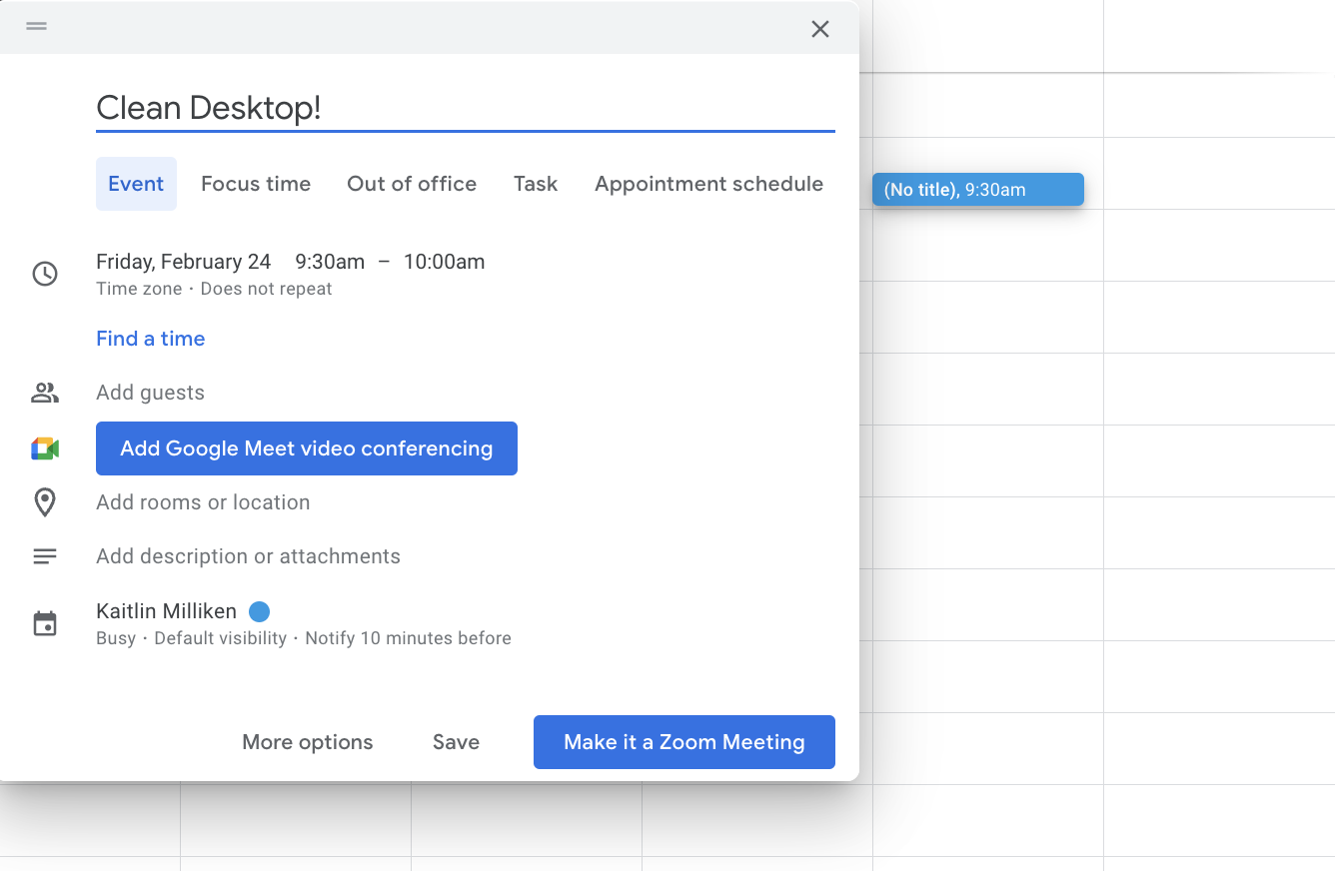Open the 9:30am start time dropdown

click(x=330, y=262)
